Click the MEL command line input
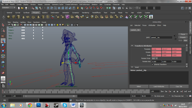Screen dimensions: 192x108 tap(23, 100)
